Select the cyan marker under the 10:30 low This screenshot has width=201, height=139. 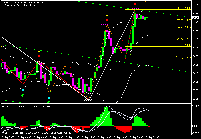49,98
